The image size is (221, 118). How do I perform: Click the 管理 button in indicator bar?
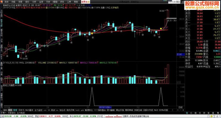point(15,110)
